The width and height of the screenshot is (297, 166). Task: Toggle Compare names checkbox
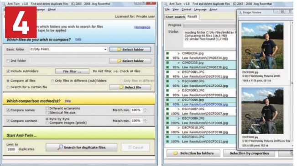coord(8,110)
